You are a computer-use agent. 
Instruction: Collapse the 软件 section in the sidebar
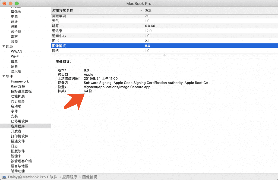click(x=3, y=76)
